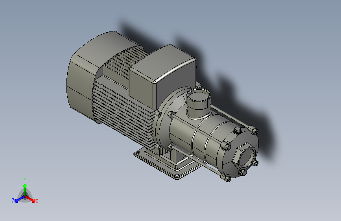Select the hex bolt atop pump end cover
Image resolution: width=341 pixels, height=221 pixels.
click(238, 131)
